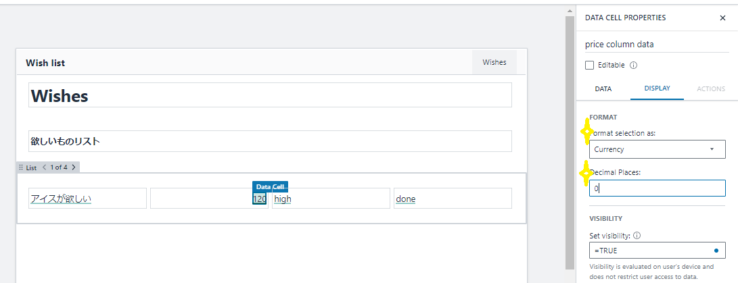Click info icon beside Set visibility
Image resolution: width=738 pixels, height=283 pixels.
pyautogui.click(x=637, y=236)
